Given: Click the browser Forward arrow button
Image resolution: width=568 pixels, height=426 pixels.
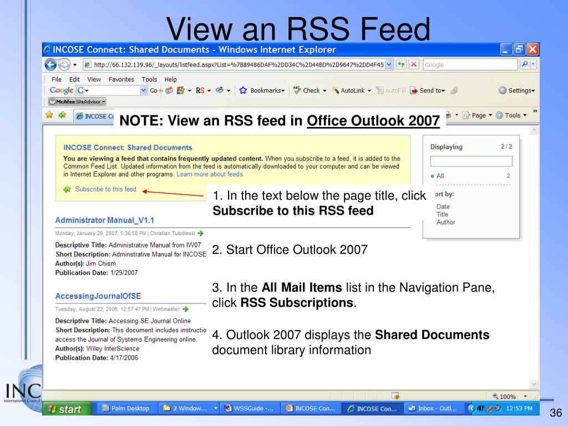Looking at the screenshot, I should tap(64, 65).
